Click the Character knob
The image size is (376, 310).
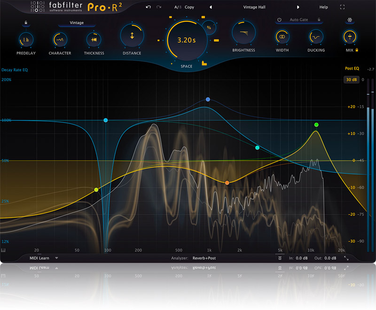click(60, 40)
